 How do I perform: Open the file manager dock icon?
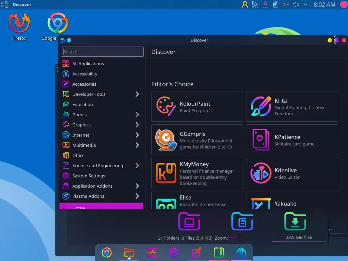click(129, 253)
